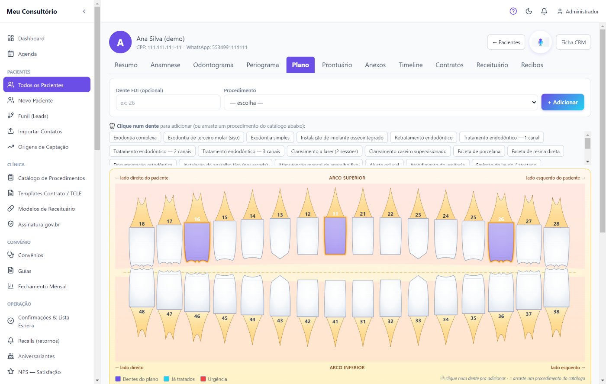Click the Dente FDI input field
Image resolution: width=606 pixels, height=384 pixels.
[x=168, y=103]
